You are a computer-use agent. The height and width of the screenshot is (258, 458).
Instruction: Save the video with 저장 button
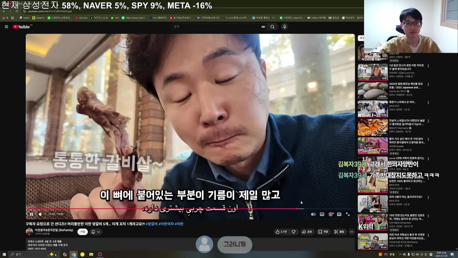point(323,232)
